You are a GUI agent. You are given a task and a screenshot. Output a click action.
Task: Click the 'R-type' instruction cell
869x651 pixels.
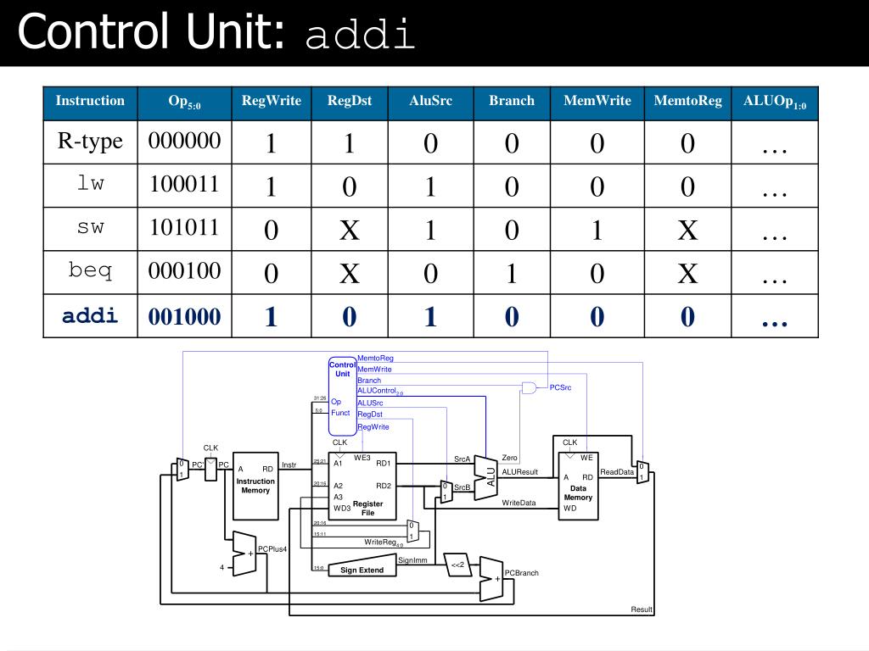pos(90,142)
